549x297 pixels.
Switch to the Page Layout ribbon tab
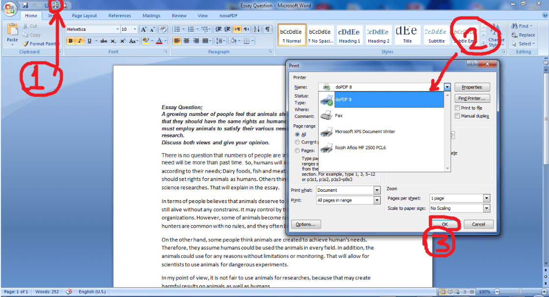click(x=84, y=16)
